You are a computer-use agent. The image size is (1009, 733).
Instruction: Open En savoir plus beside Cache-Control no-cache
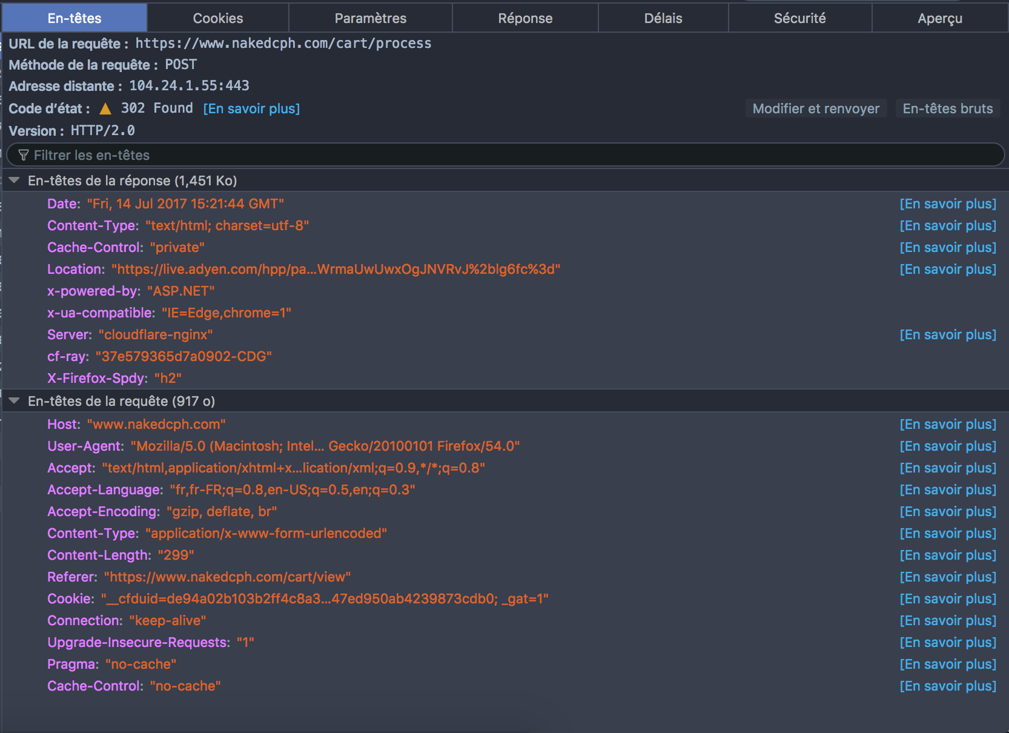click(x=947, y=686)
